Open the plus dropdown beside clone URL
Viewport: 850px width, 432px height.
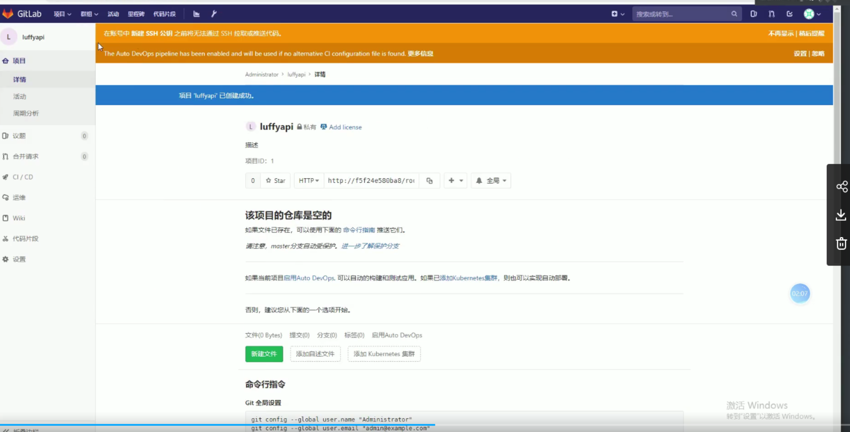455,181
